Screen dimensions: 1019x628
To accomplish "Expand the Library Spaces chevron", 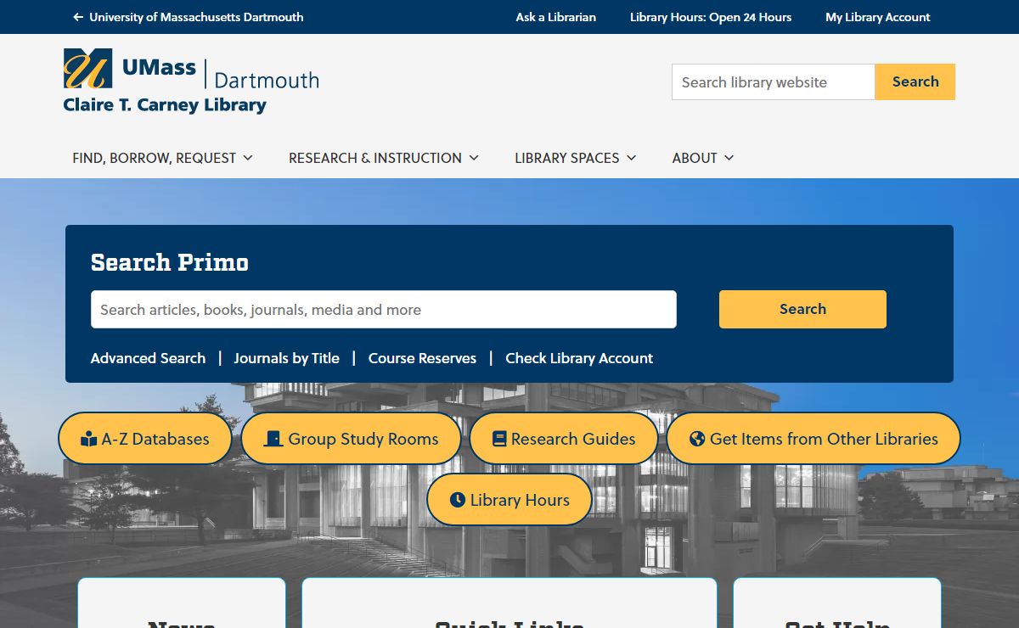I will (631, 158).
